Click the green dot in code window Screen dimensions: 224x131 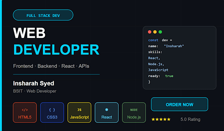pos(160,32)
